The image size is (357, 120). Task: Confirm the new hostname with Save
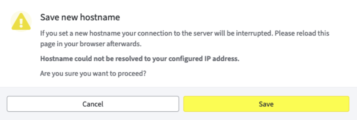click(x=266, y=104)
